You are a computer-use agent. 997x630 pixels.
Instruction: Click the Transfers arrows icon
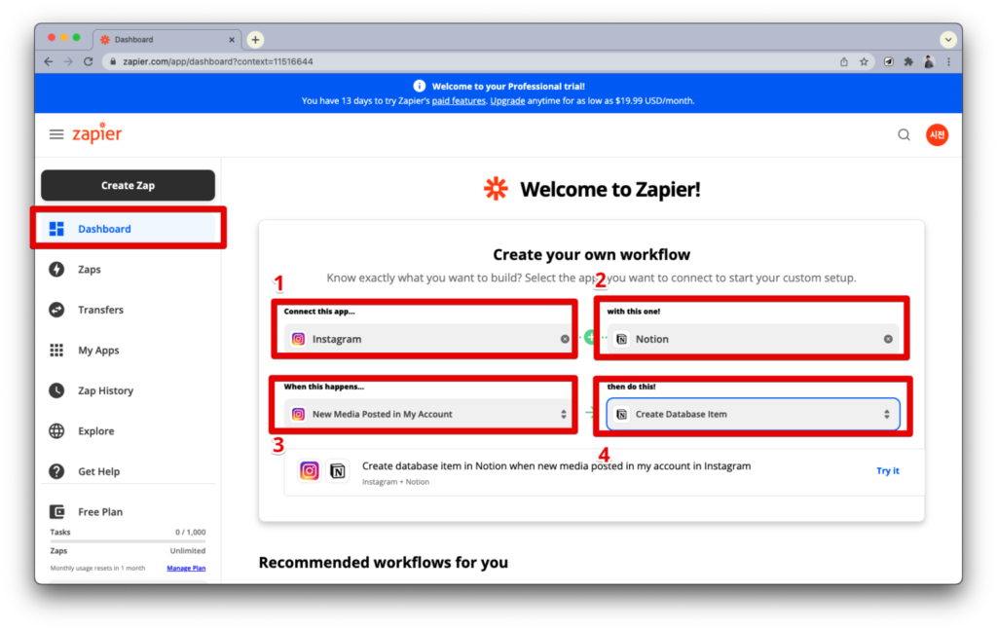pos(56,310)
